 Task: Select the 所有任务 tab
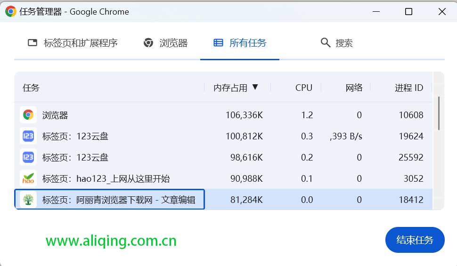(240, 43)
